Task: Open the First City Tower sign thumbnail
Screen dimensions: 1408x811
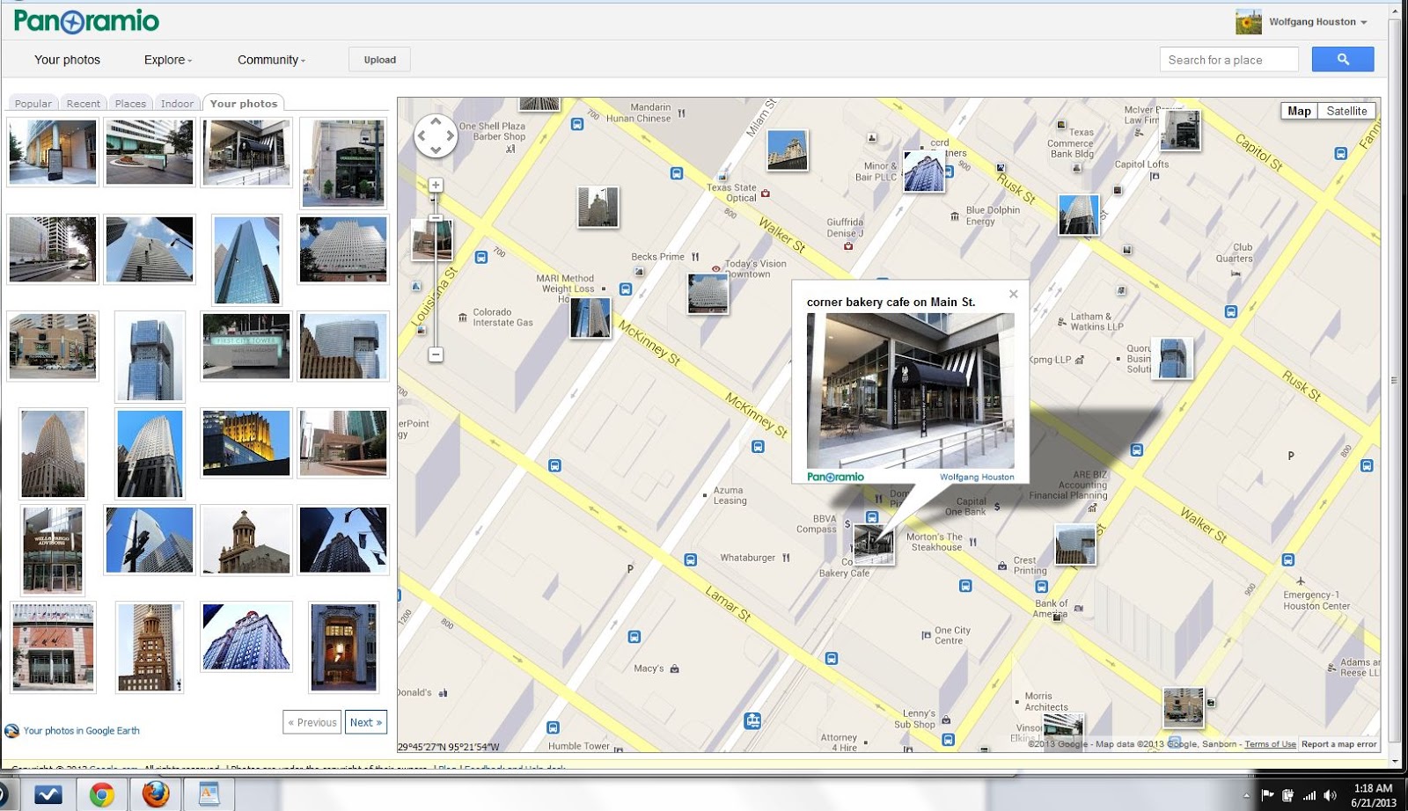Action: 246,347
